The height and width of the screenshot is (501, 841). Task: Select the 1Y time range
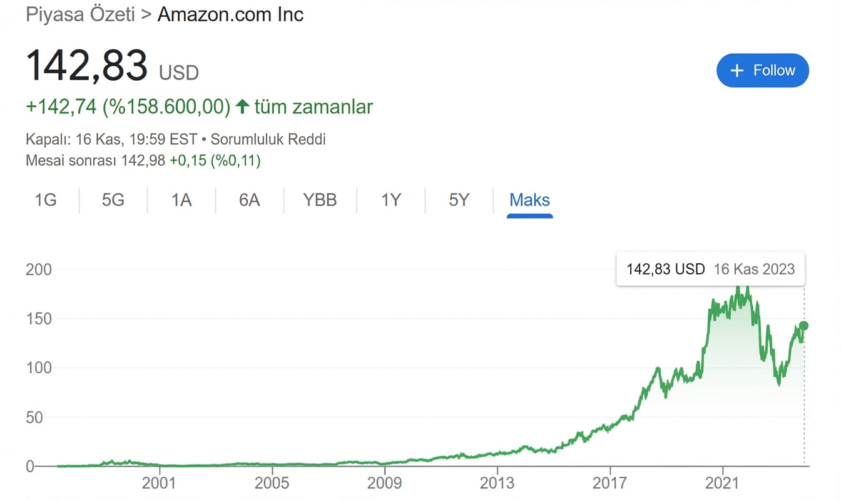[390, 200]
